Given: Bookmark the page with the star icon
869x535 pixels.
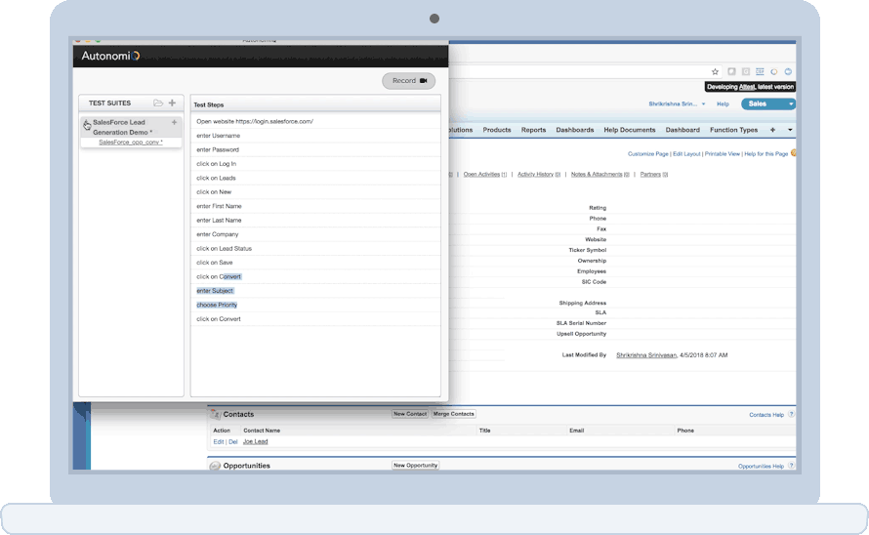Looking at the screenshot, I should (715, 71).
